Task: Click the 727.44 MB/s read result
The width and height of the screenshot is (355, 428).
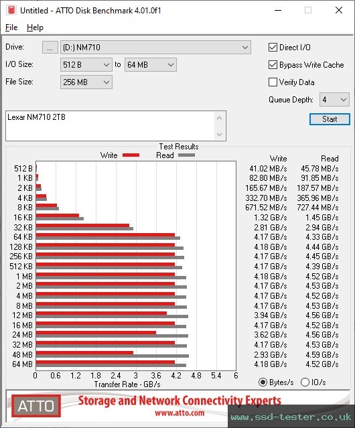Action: pos(317,208)
